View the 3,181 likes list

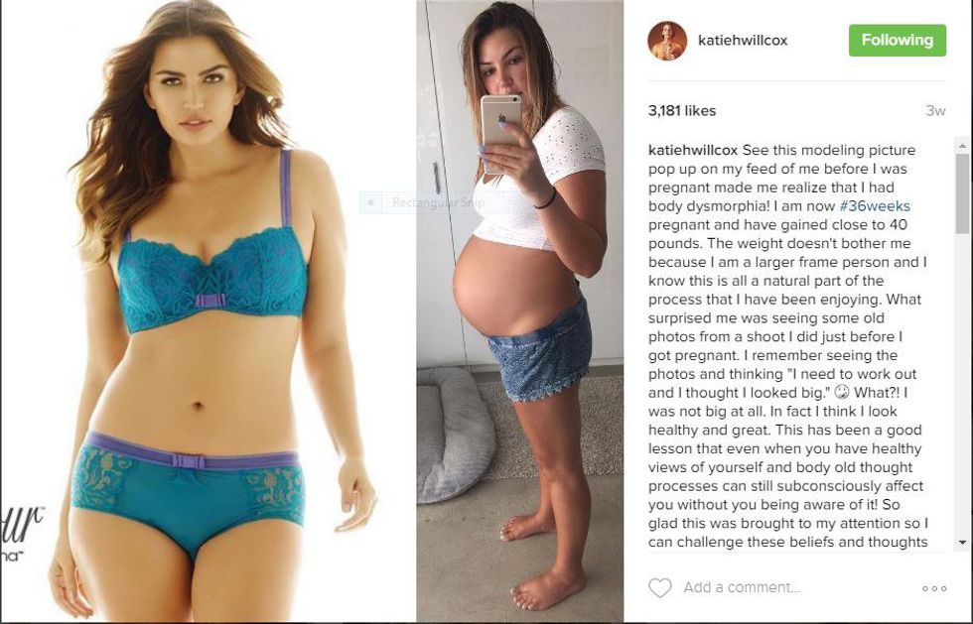tap(682, 110)
